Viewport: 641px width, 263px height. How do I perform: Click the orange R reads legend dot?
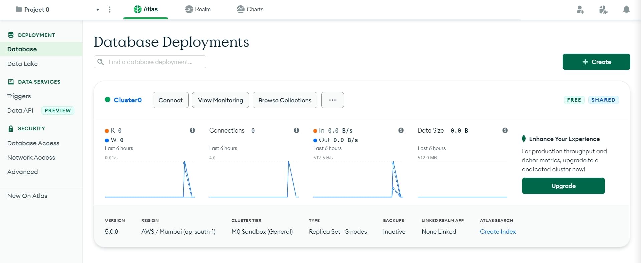pos(107,131)
